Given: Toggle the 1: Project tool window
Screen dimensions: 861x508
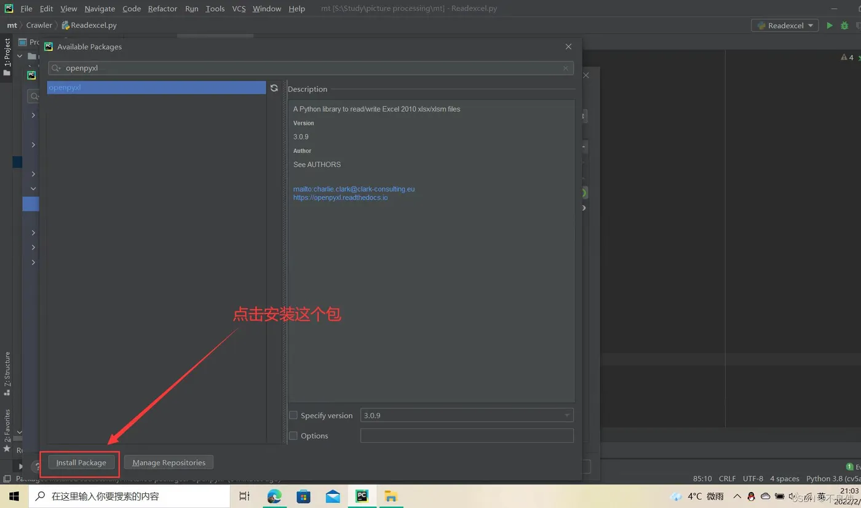Looking at the screenshot, I should 7,57.
